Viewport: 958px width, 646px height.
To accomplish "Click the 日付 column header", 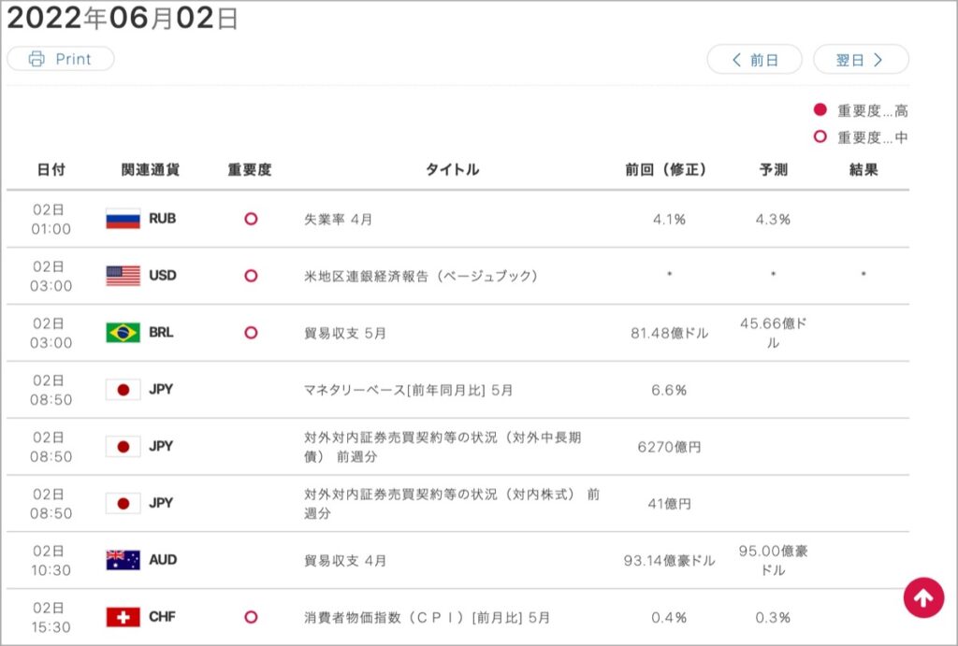I will click(51, 170).
